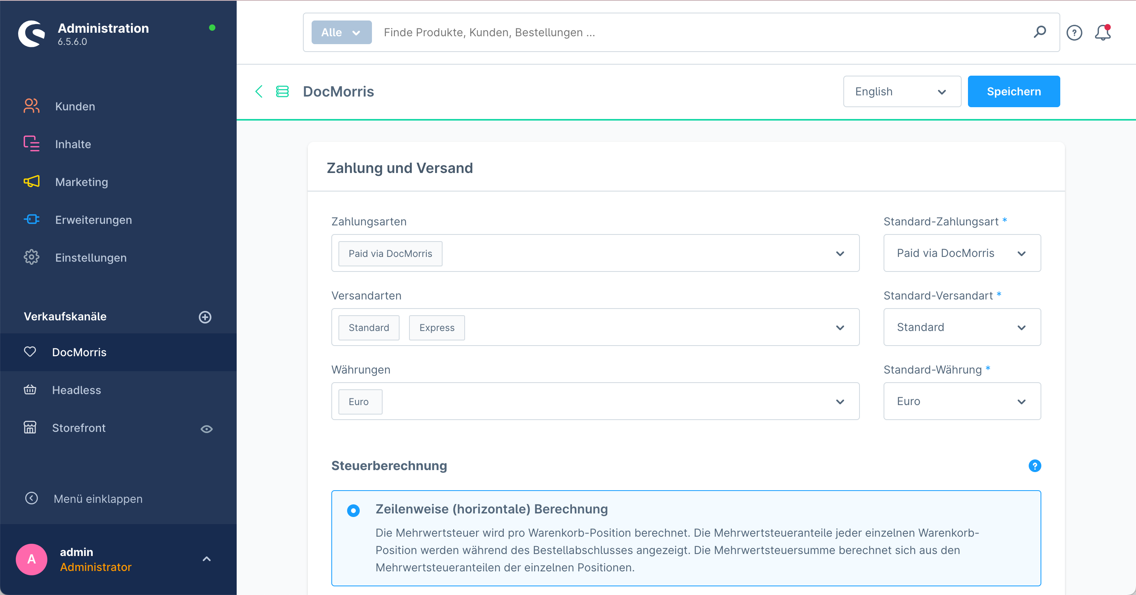Click the version number 6.5.6.0
Screen dimensions: 1136x595
click(x=72, y=41)
